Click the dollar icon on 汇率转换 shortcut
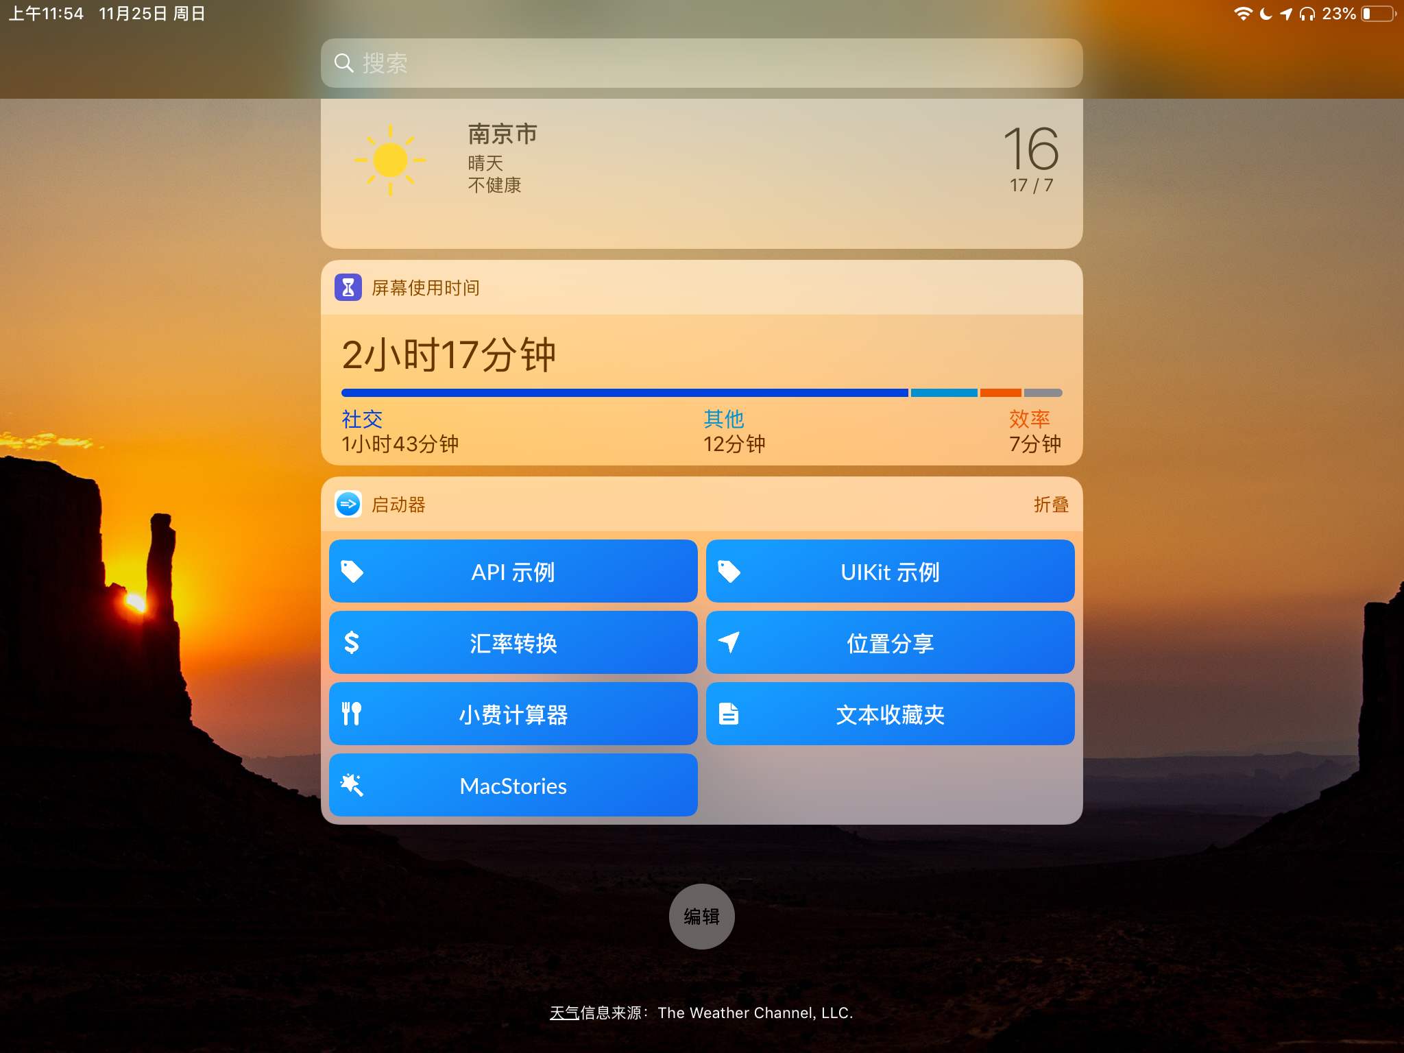The height and width of the screenshot is (1053, 1404). 352,642
